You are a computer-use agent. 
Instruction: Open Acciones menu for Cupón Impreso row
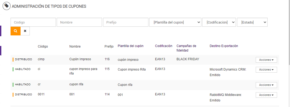click(x=266, y=60)
